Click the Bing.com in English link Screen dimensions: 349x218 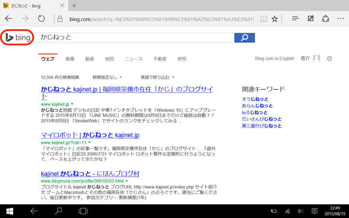click(x=274, y=59)
